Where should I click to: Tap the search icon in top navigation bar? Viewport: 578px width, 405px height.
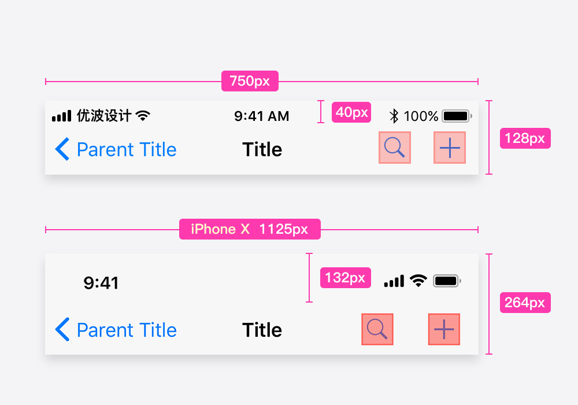395,148
